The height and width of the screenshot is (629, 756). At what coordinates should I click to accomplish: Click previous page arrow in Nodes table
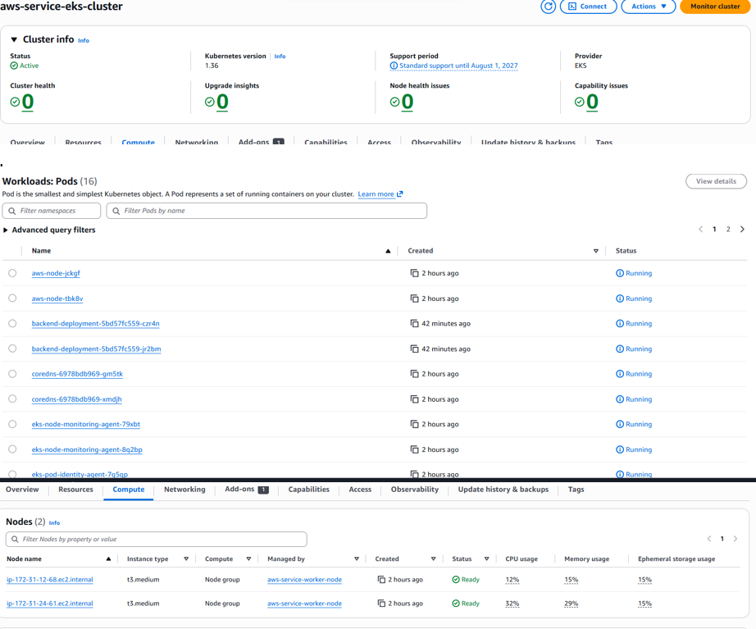pyautogui.click(x=709, y=539)
